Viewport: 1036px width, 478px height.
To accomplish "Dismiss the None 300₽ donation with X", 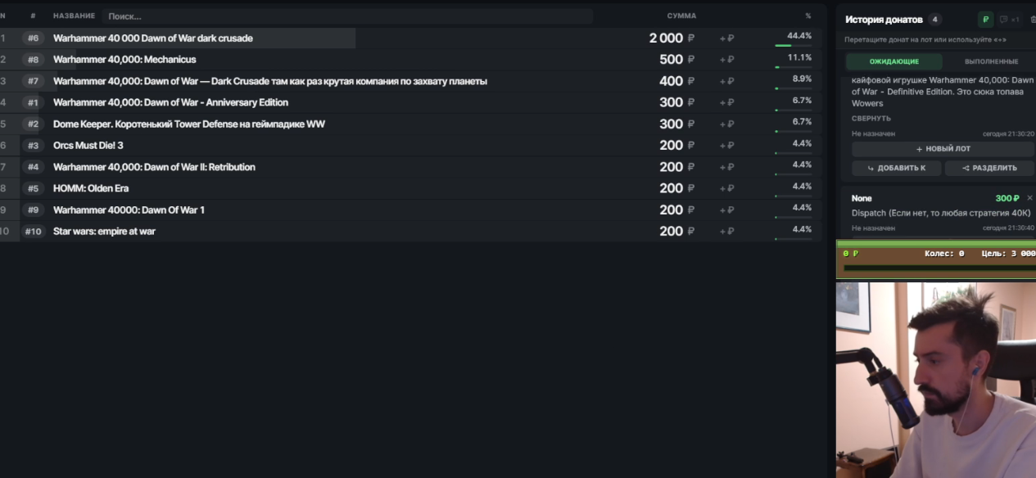I will pos(1029,198).
